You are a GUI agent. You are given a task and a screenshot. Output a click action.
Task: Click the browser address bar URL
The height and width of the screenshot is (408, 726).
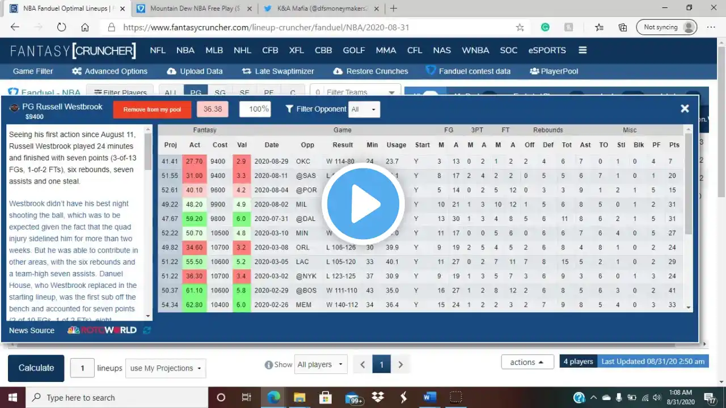coord(266,27)
